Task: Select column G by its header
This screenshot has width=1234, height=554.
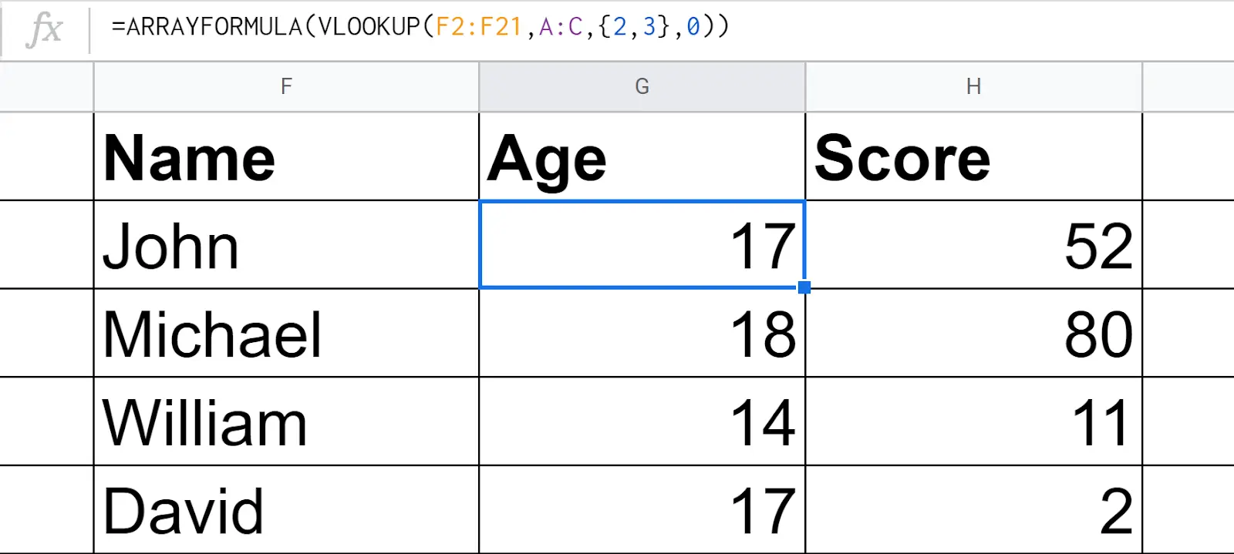Action: coord(642,86)
